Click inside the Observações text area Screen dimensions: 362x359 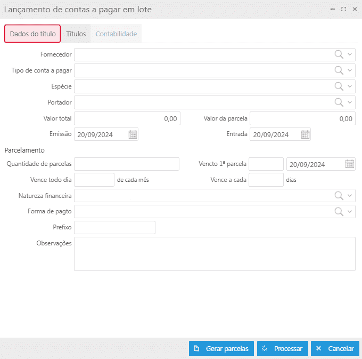[x=215, y=254]
